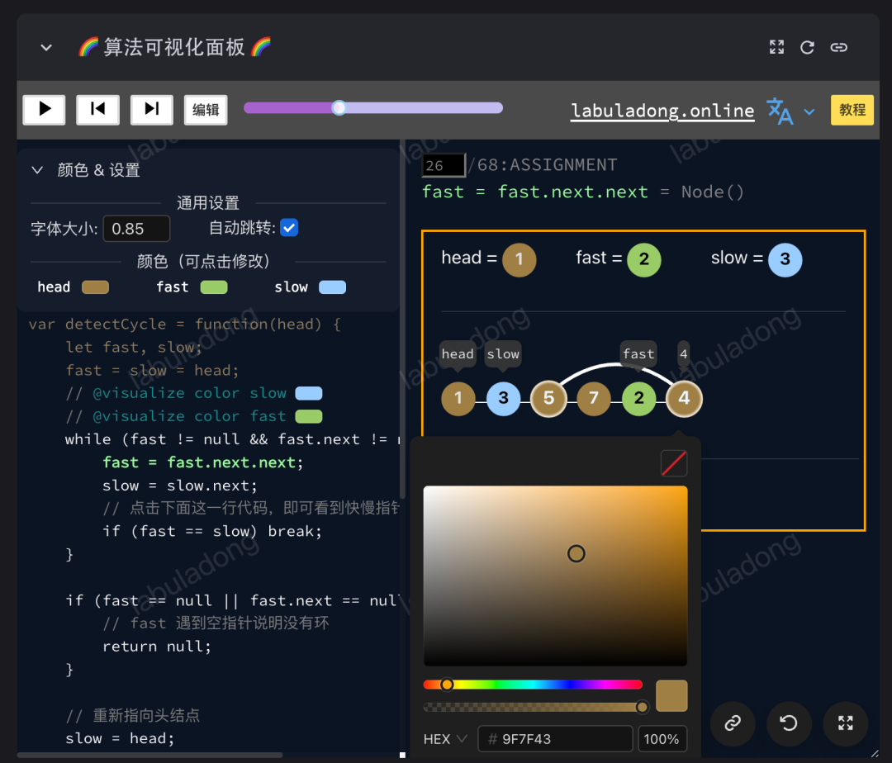
Task: Click slow variable node 3
Action: coord(785,260)
